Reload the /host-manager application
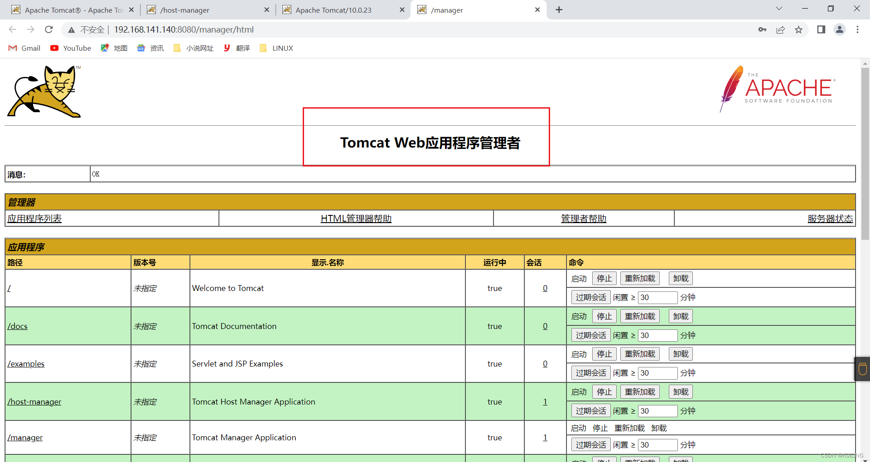 tap(640, 392)
